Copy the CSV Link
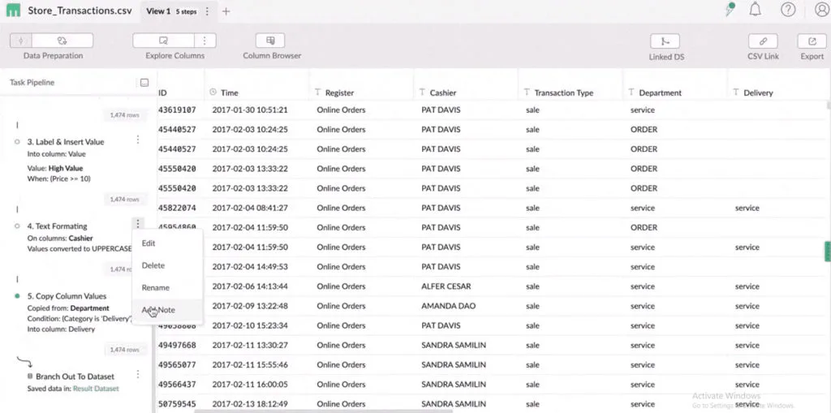Image resolution: width=831 pixels, height=413 pixels. pos(763,41)
